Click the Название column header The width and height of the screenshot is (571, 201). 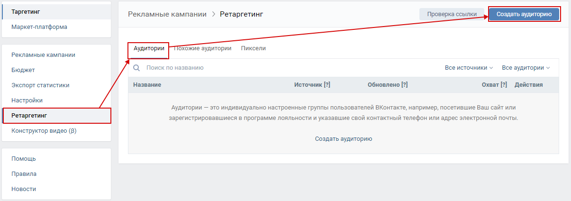pyautogui.click(x=147, y=85)
